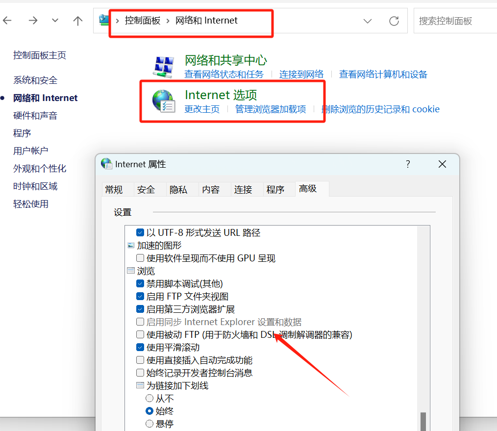Expand chevron between 控制面板 and 网络和 Internet

point(168,21)
